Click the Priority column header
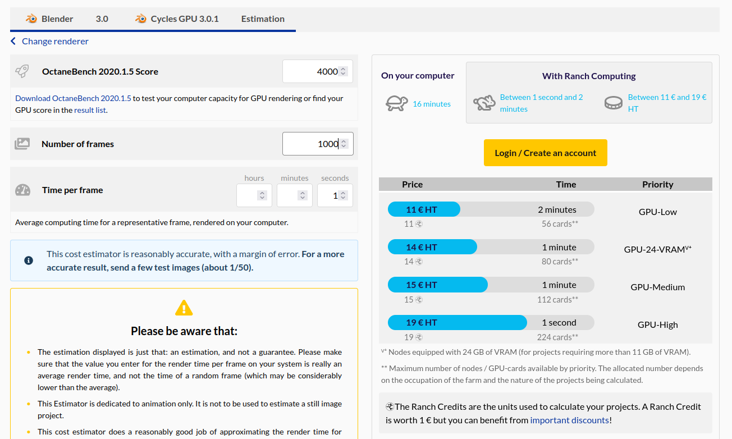Viewport: 732px width, 439px height. pyautogui.click(x=658, y=184)
